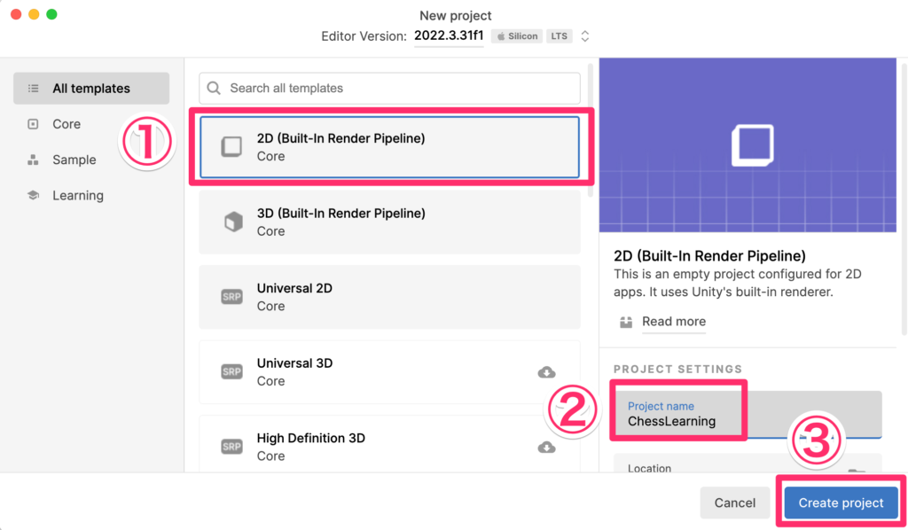Screen dimensions: 908x530
Task: Switch to the Learning templates category
Action: click(78, 195)
